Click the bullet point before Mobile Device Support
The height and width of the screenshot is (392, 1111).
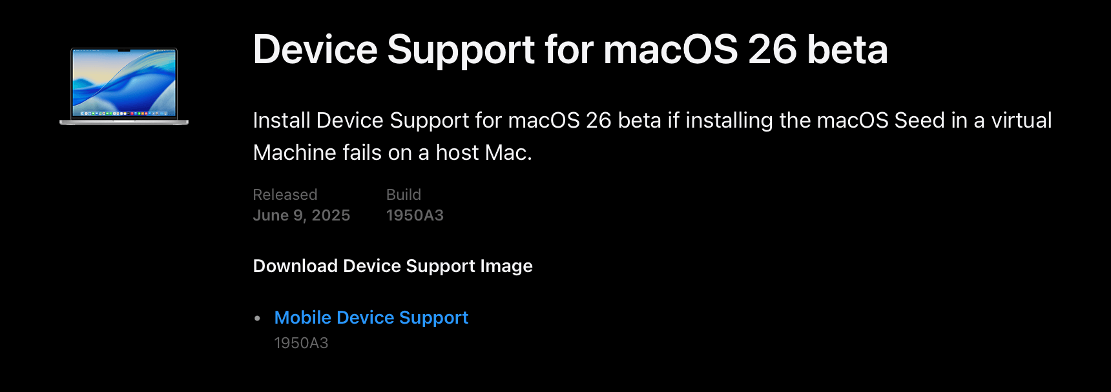258,318
